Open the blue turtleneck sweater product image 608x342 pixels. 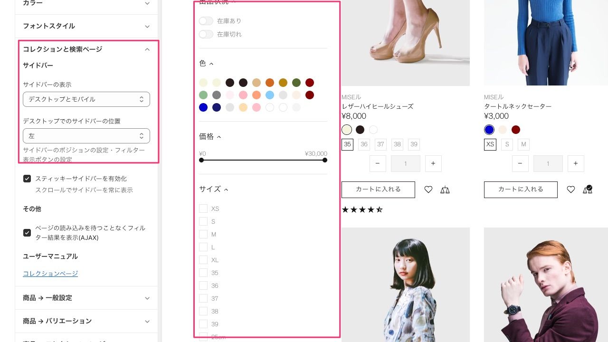[546, 43]
